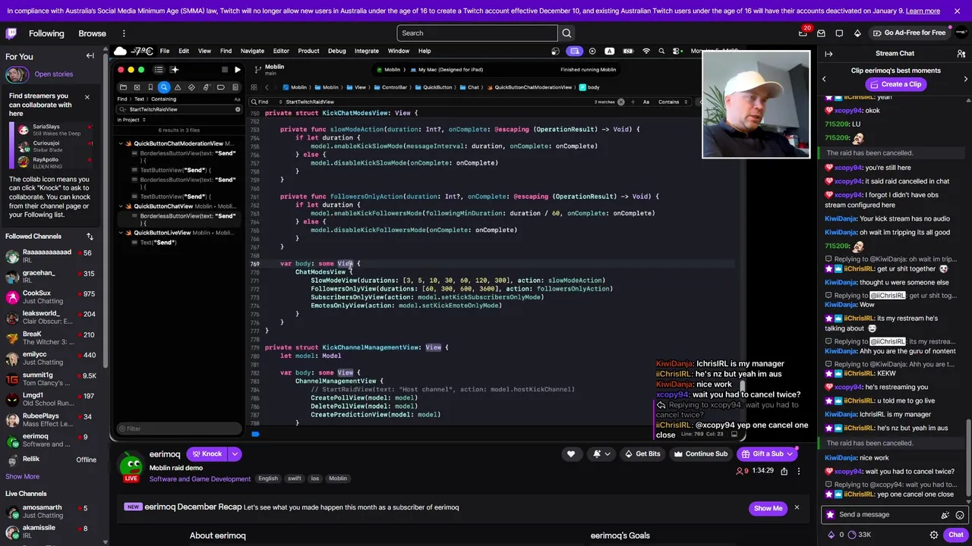Open the Twitch home logo
This screenshot has width=972, height=546.
11,33
